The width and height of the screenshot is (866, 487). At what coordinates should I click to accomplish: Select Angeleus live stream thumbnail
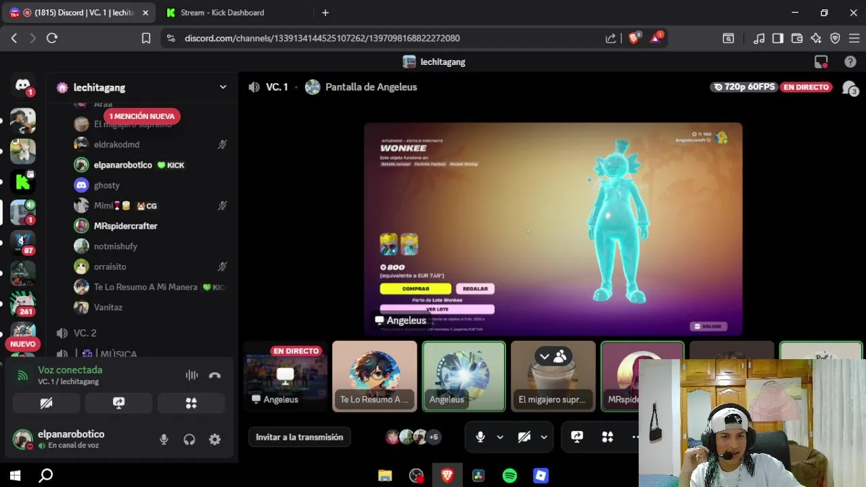[x=286, y=376]
